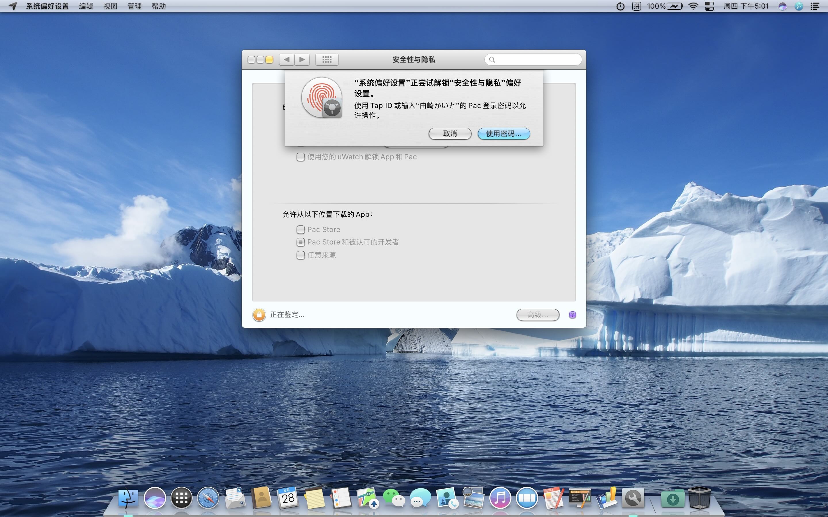Open the Keynote Speech icon in the dock
Viewport: 828px width, 517px height.
580,498
